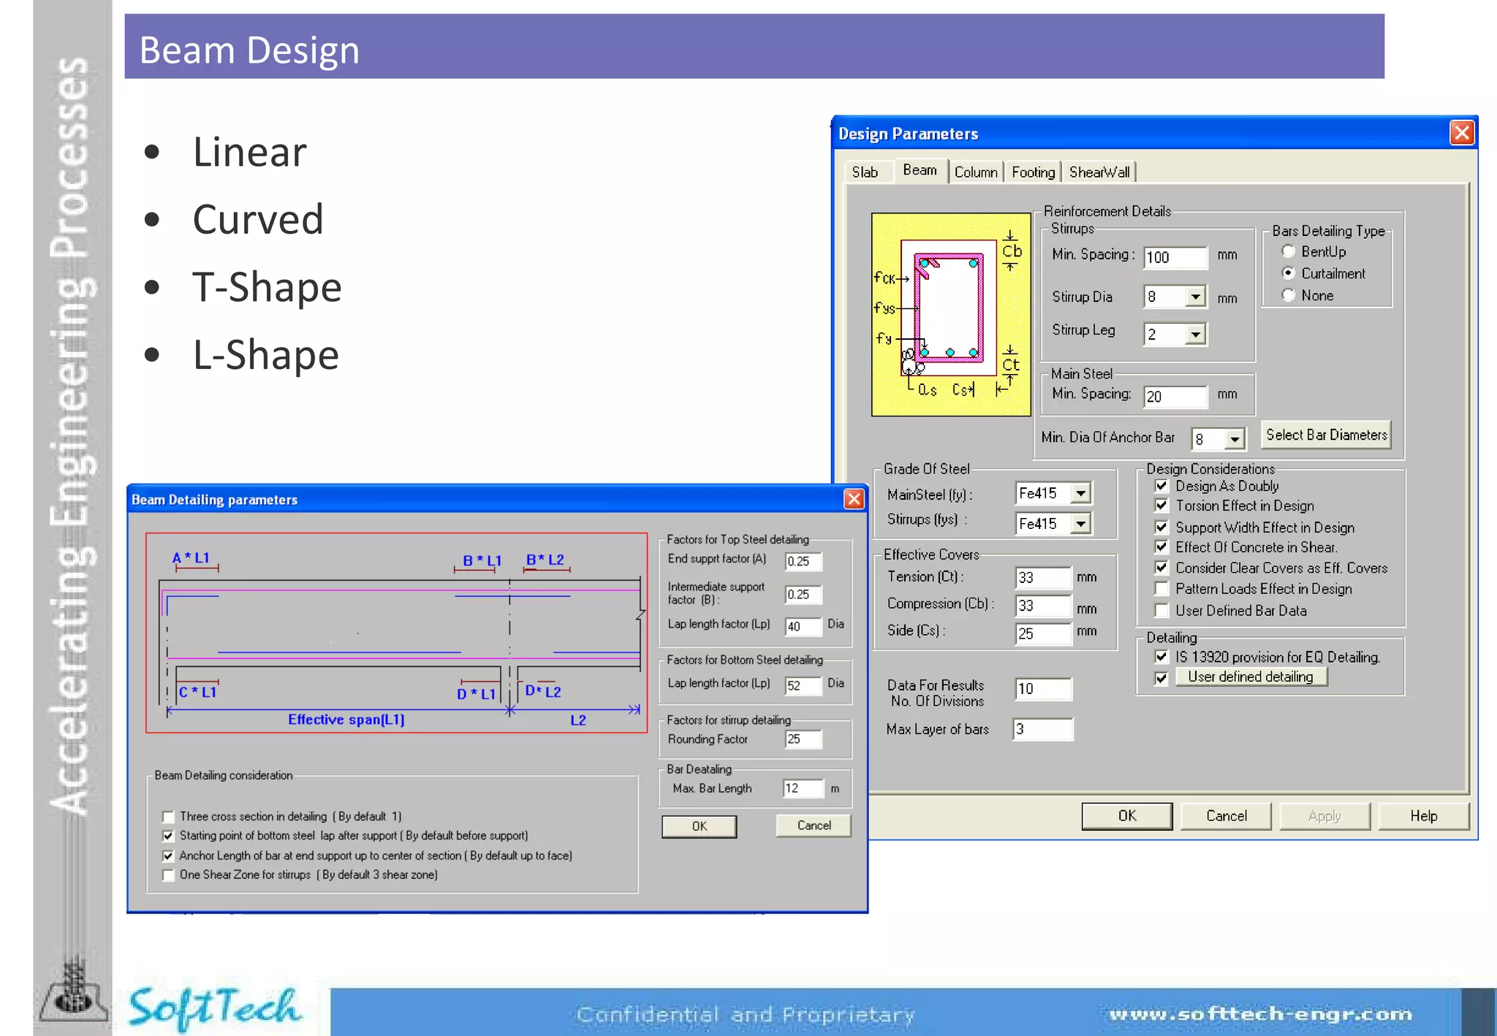Toggle the User defined detailing checkbox
1497x1036 pixels.
1161,678
